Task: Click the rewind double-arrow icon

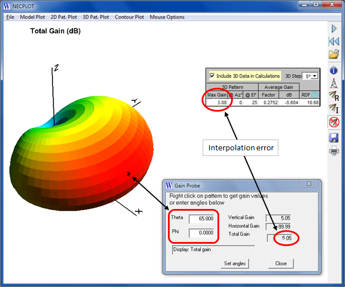Action: pos(334,42)
